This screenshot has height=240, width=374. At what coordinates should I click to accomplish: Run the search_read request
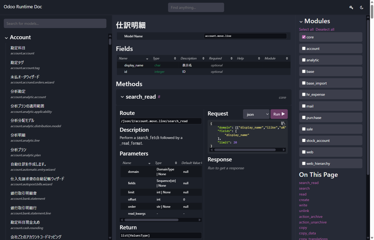point(279,114)
